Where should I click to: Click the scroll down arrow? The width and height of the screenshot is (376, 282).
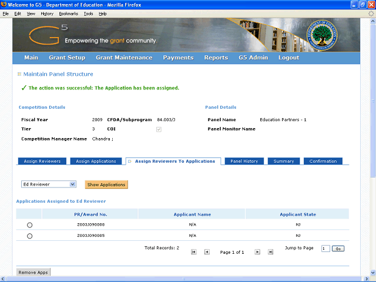[373, 273]
